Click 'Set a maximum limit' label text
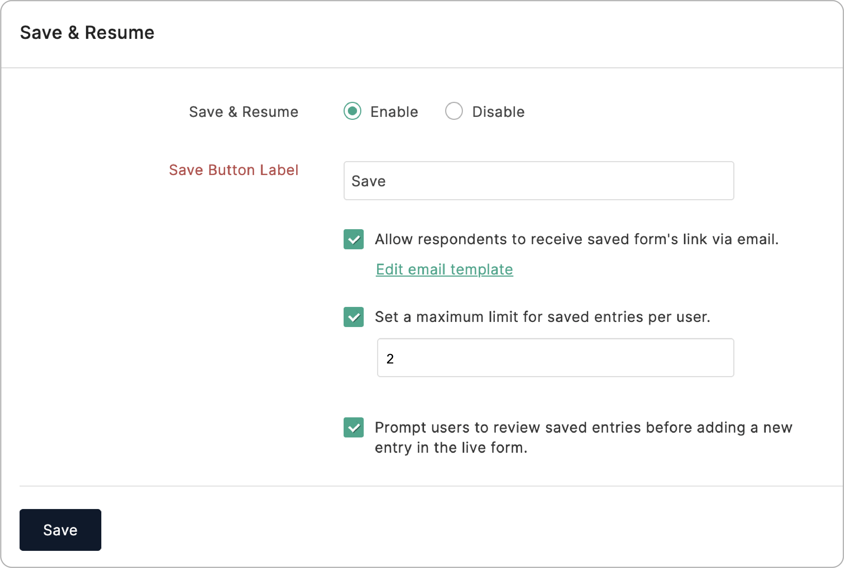Image resolution: width=844 pixels, height=568 pixels. point(542,317)
